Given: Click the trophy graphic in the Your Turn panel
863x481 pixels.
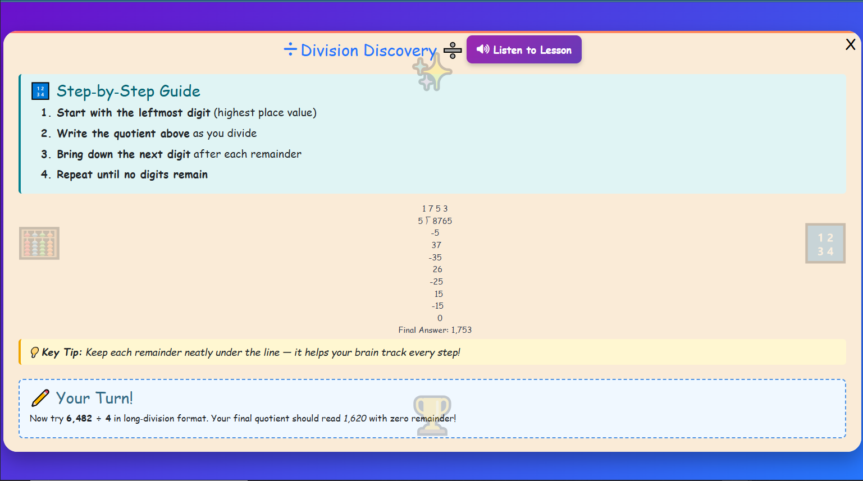Looking at the screenshot, I should point(431,414).
